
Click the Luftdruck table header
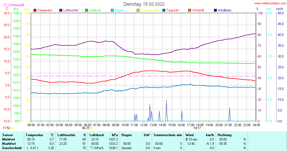coord(97,135)
